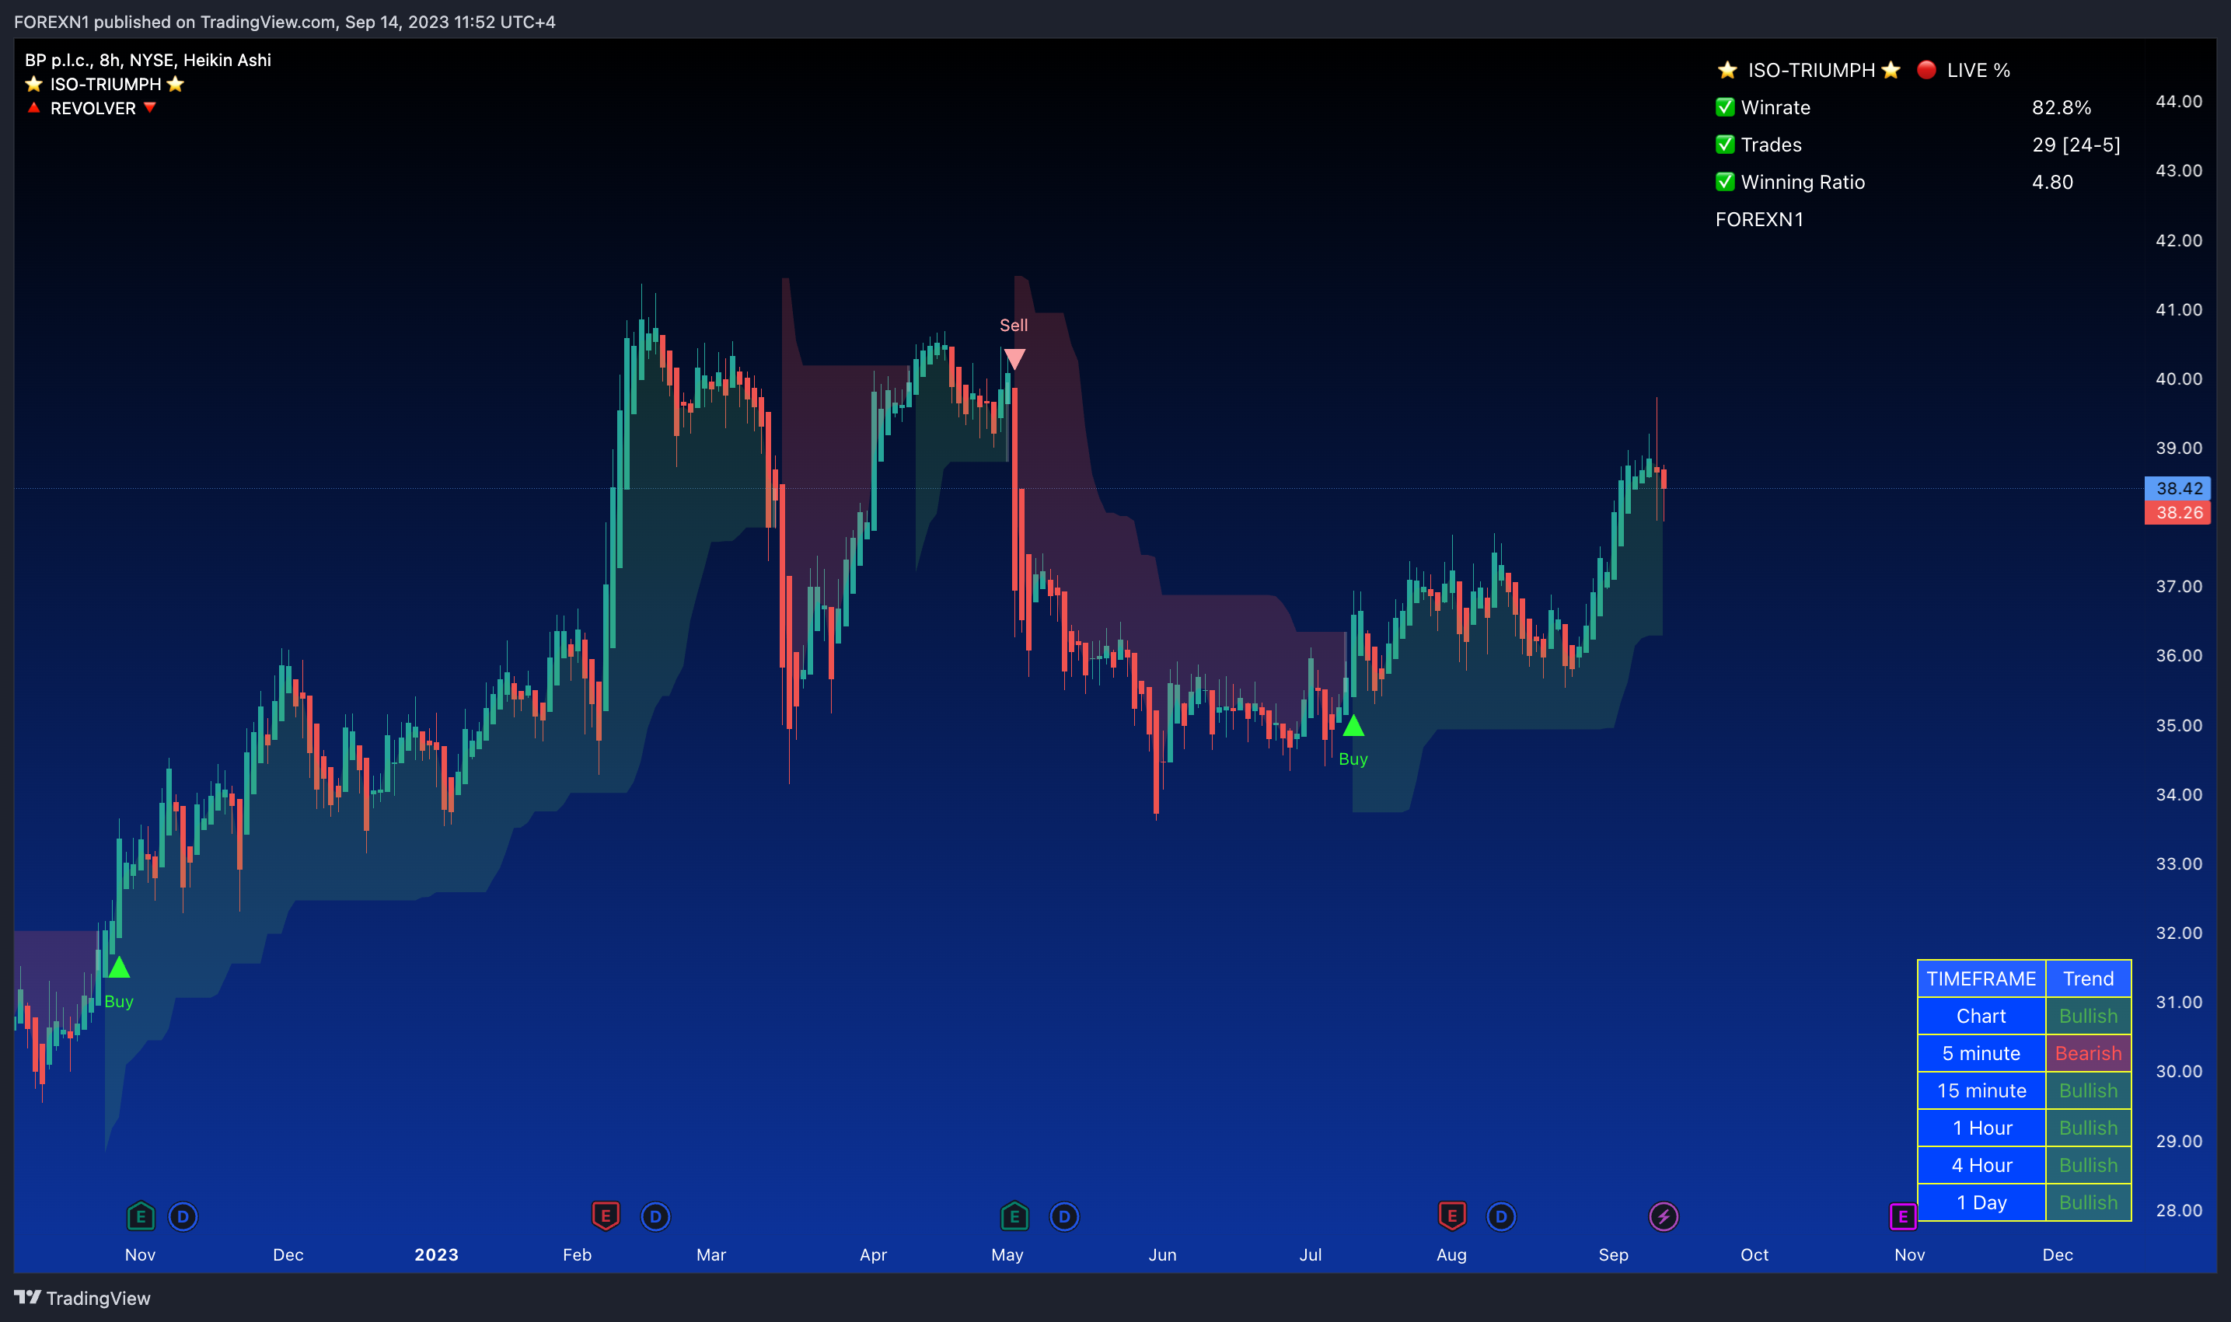Click the green Buy triangle in July
Screen dimensions: 2231x1322
(1353, 725)
